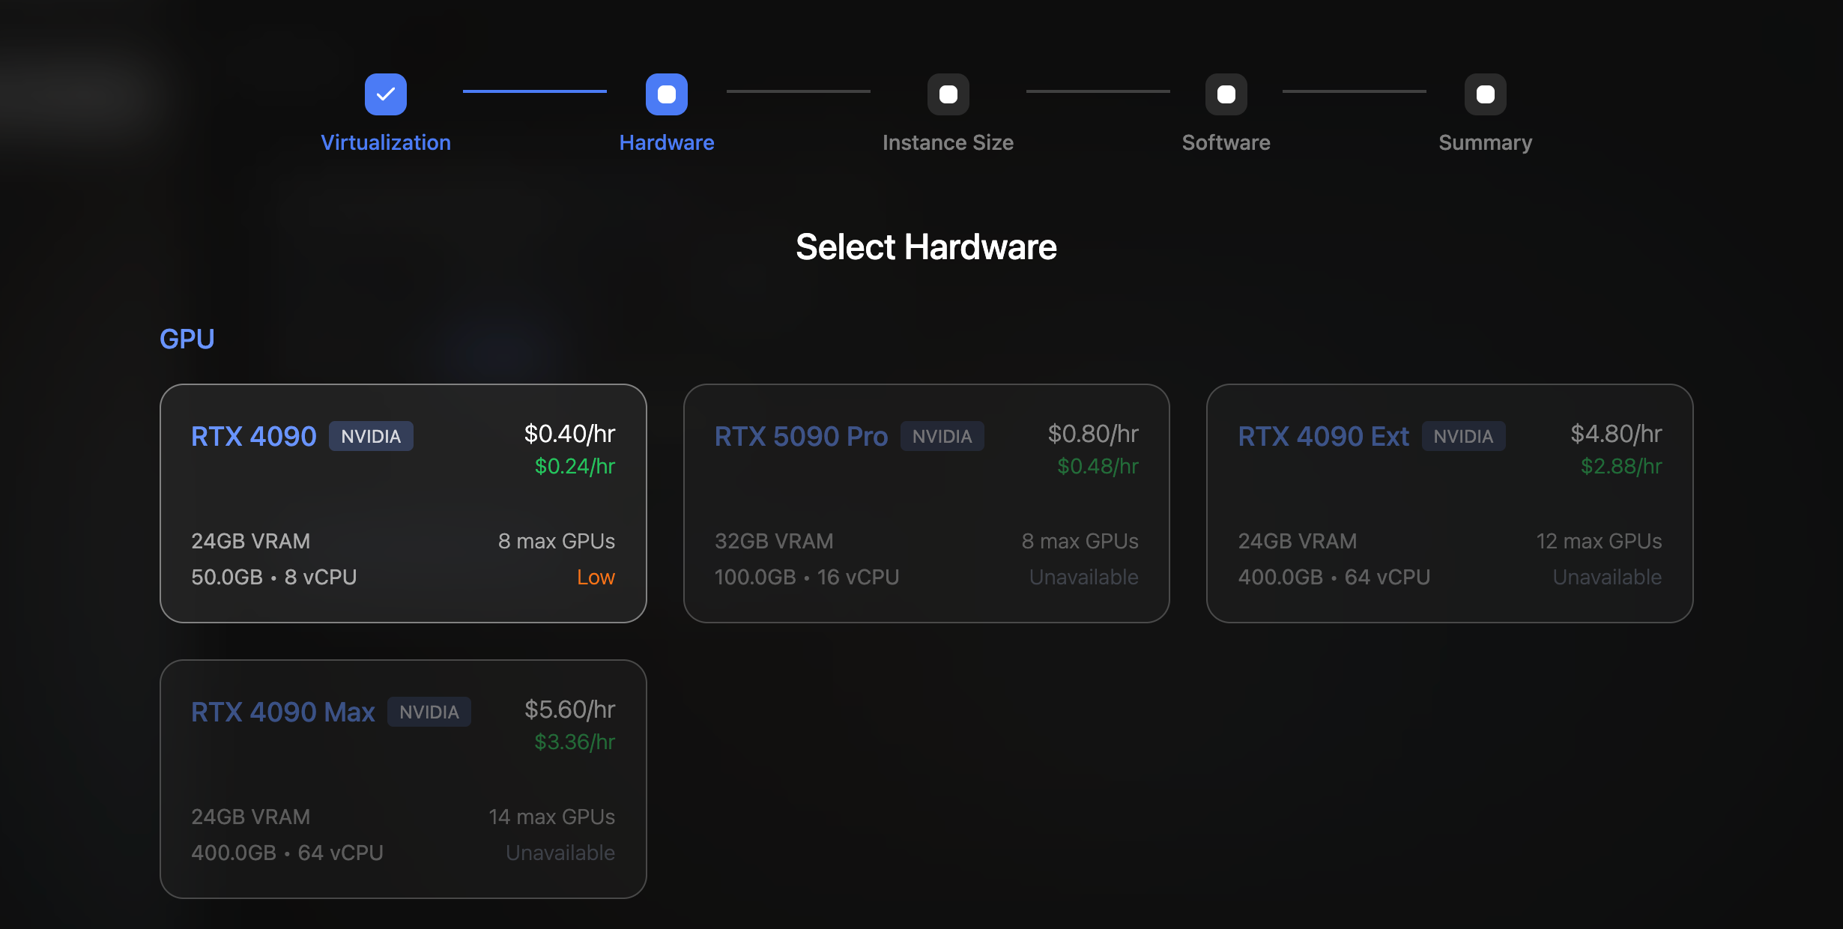Click the RTX 4090 Max option to expand details
1843x929 pixels.
[x=402, y=778]
